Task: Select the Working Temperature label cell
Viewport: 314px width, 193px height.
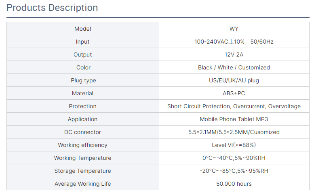Action: coord(82,158)
